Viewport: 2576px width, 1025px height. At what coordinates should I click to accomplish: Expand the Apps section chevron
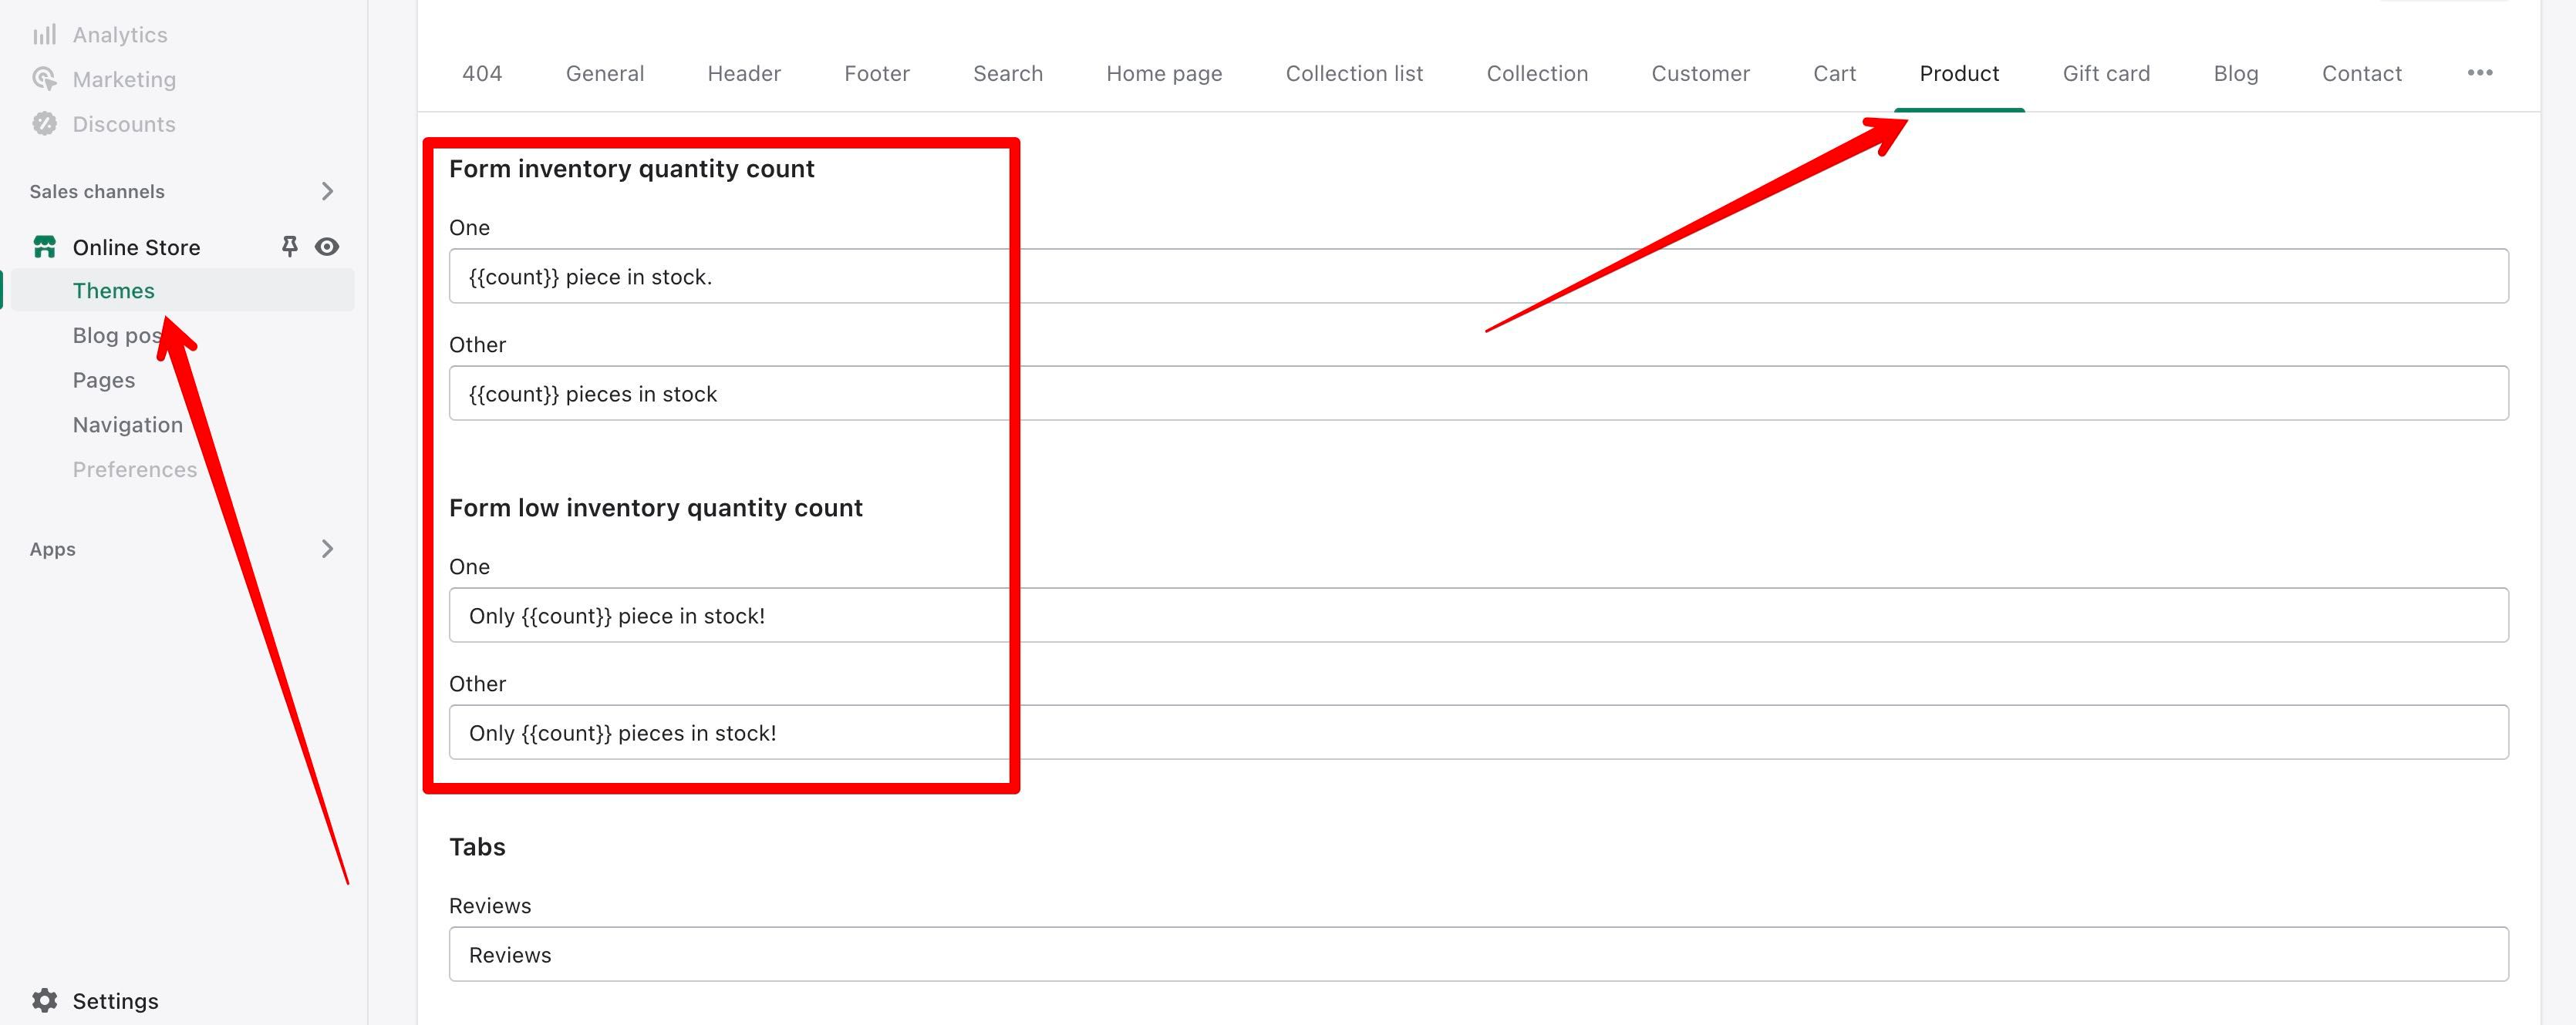327,549
